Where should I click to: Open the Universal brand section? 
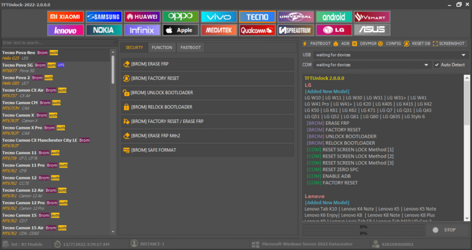296,17
